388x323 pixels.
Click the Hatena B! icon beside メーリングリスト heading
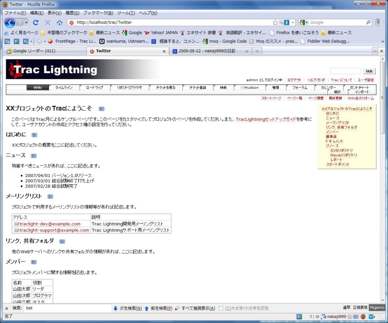50,196
